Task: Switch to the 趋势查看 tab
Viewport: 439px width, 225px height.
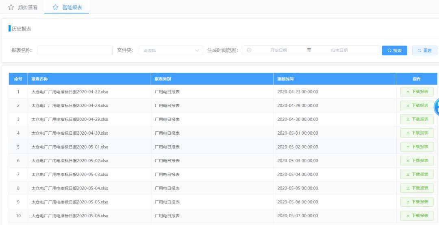Action: click(28, 7)
